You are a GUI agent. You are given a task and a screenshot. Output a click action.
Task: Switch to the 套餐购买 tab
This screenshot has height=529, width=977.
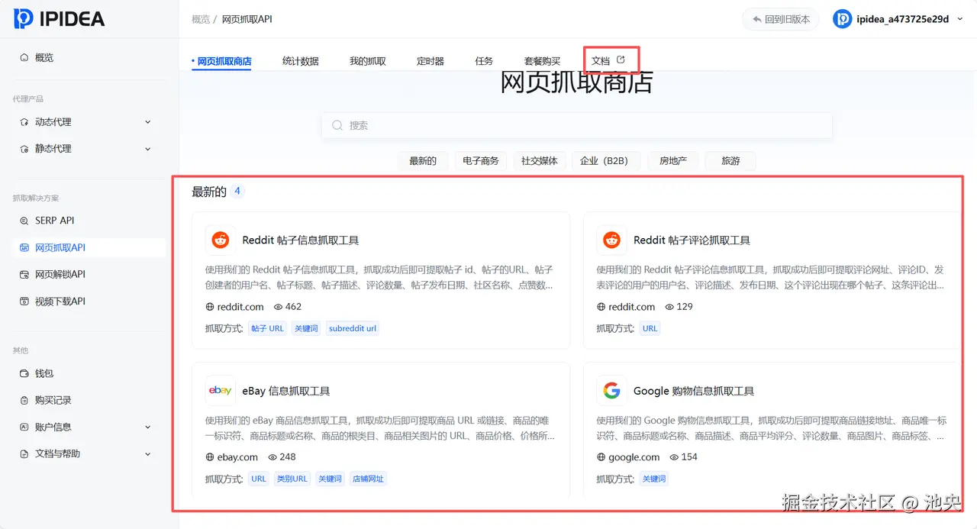pyautogui.click(x=542, y=61)
